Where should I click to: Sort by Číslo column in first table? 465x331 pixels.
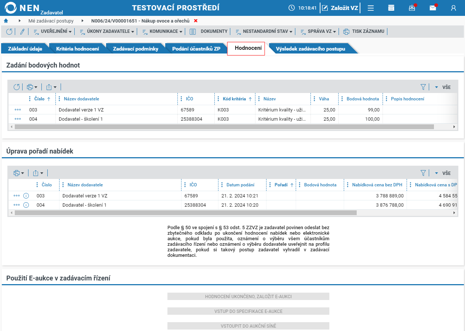(x=39, y=99)
